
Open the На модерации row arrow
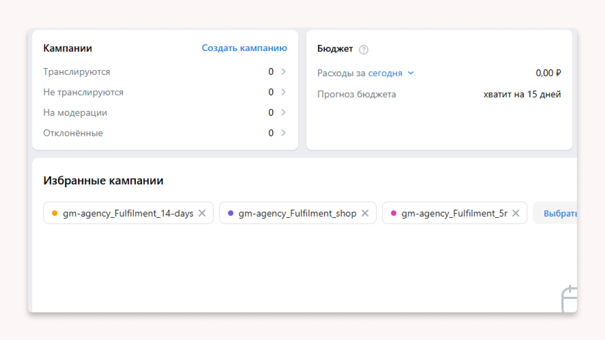click(x=284, y=113)
